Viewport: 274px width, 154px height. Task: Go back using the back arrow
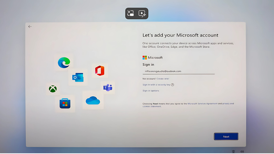click(30, 26)
